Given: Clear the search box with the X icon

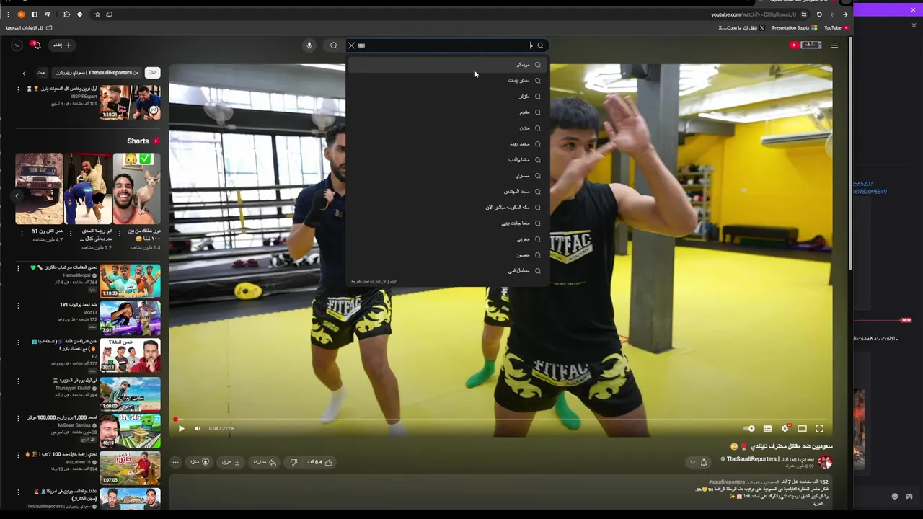Looking at the screenshot, I should pos(352,45).
